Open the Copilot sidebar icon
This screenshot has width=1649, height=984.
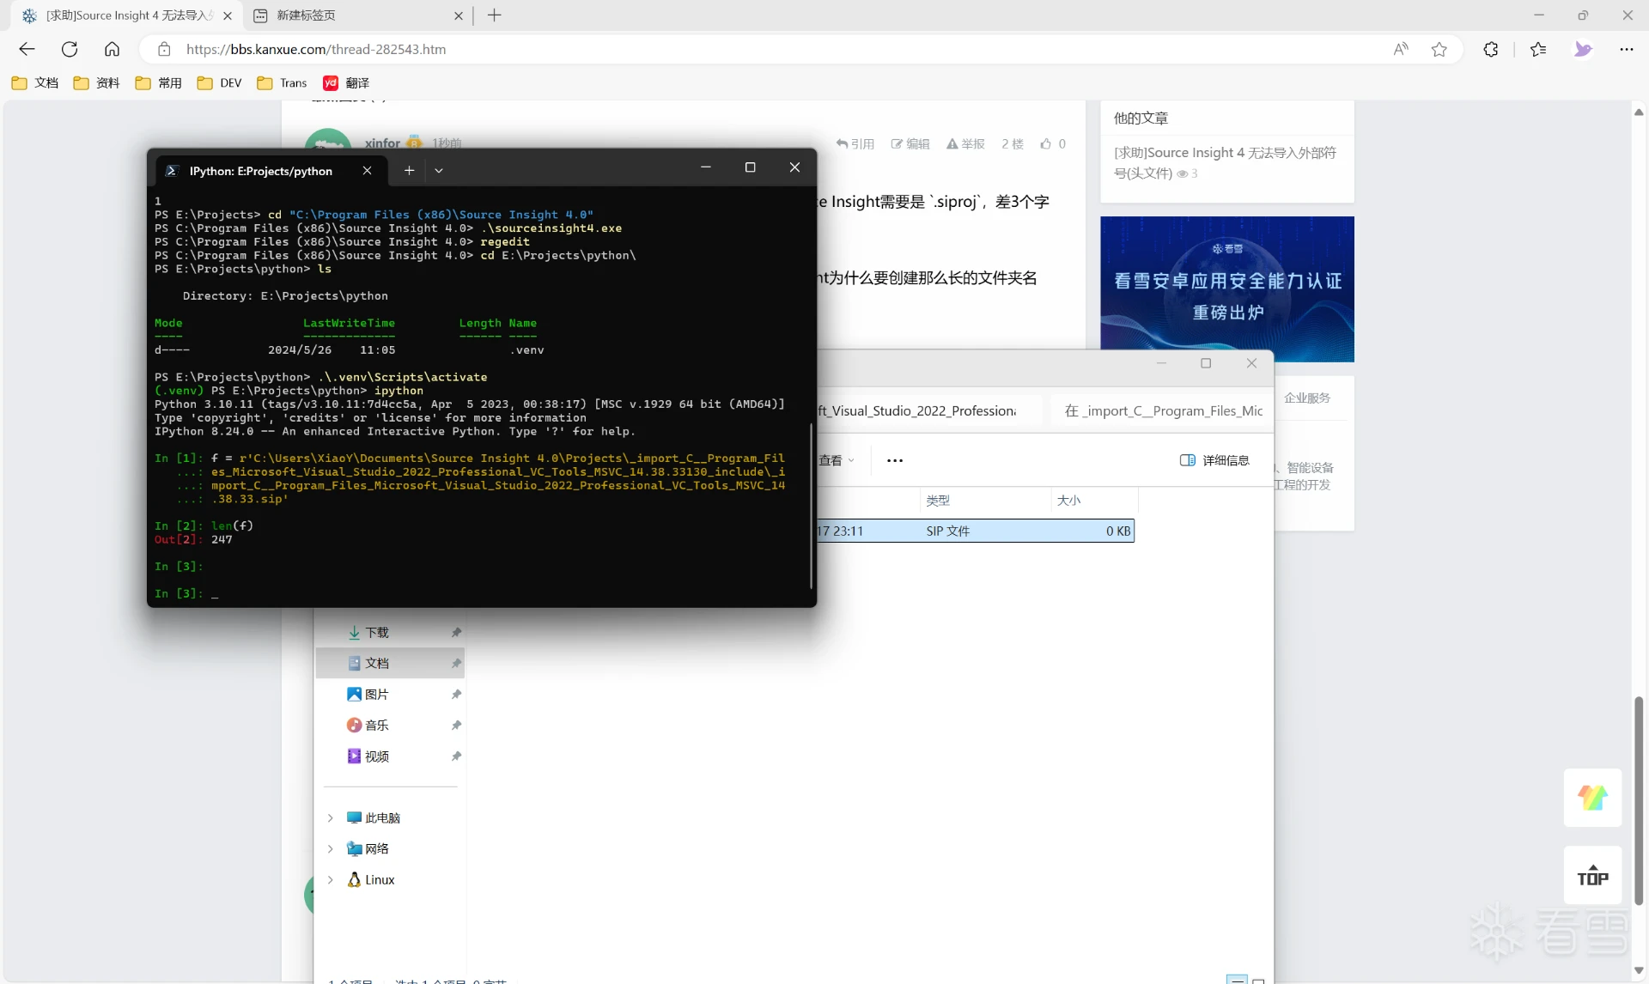pos(1583,49)
